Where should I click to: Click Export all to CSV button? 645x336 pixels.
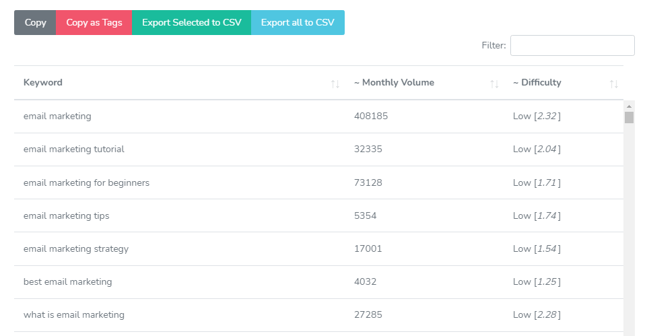(298, 22)
